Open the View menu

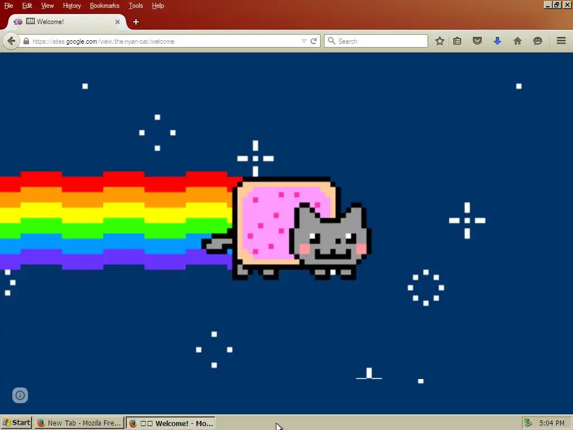click(47, 6)
